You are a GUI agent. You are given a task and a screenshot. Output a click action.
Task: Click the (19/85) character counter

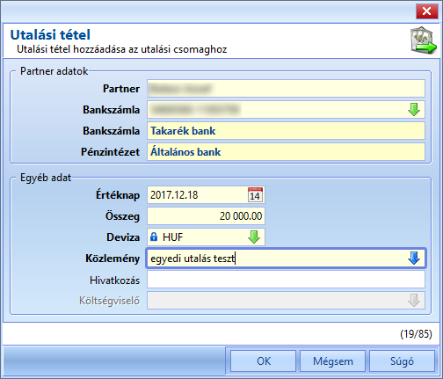click(416, 334)
